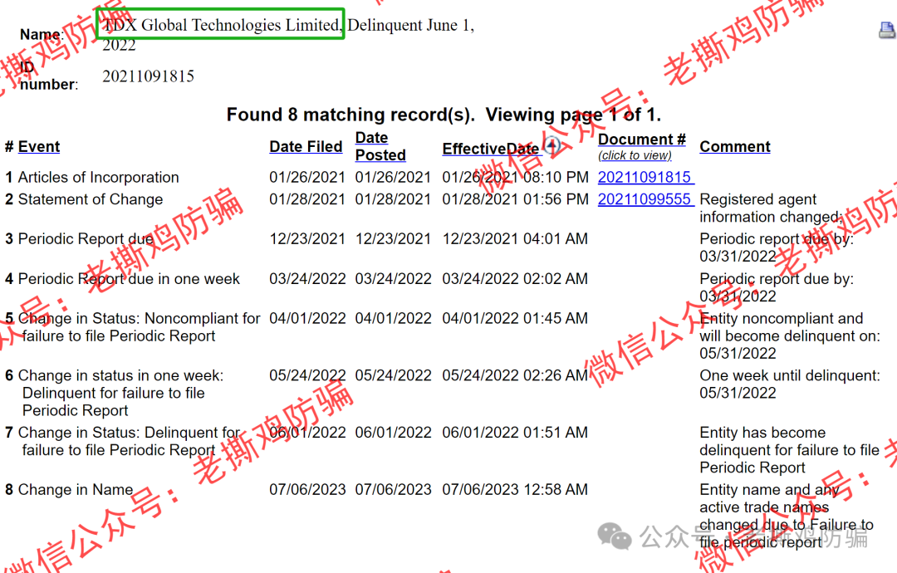The height and width of the screenshot is (573, 897).
Task: Click the '(click to view)' hint text
Action: [x=635, y=155]
